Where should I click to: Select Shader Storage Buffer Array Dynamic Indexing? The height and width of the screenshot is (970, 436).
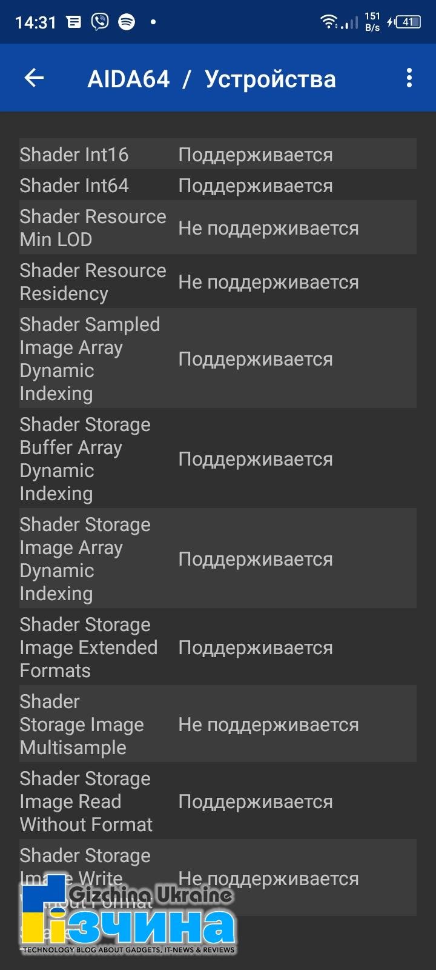click(218, 458)
